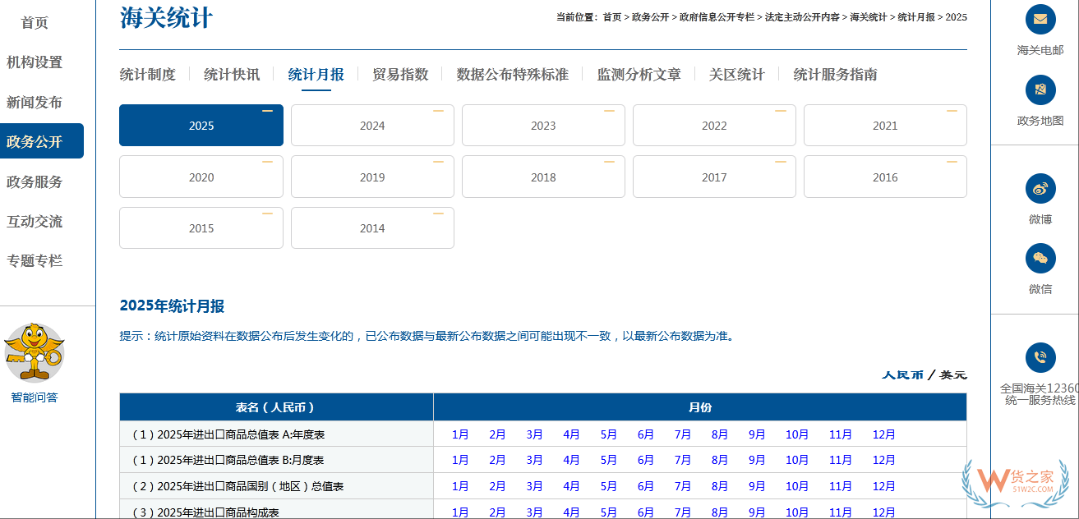Click the 12360 service hotline phone icon
Screen dimensions: 1079x519
[x=1040, y=358]
